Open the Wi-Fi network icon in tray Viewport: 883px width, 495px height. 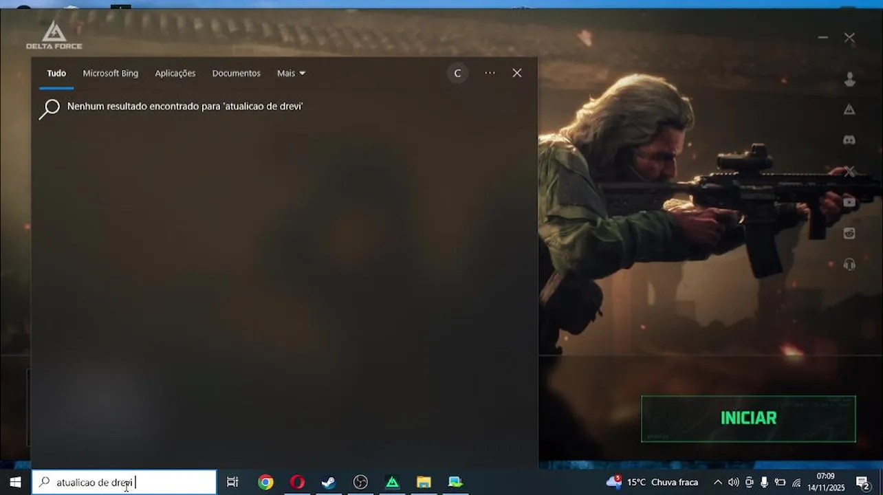point(796,482)
